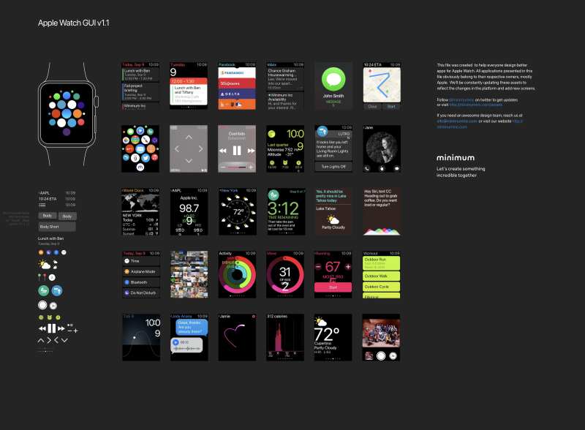Click the Apple Watch outline illustration
Image resolution: width=585 pixels, height=430 pixels.
(x=68, y=114)
